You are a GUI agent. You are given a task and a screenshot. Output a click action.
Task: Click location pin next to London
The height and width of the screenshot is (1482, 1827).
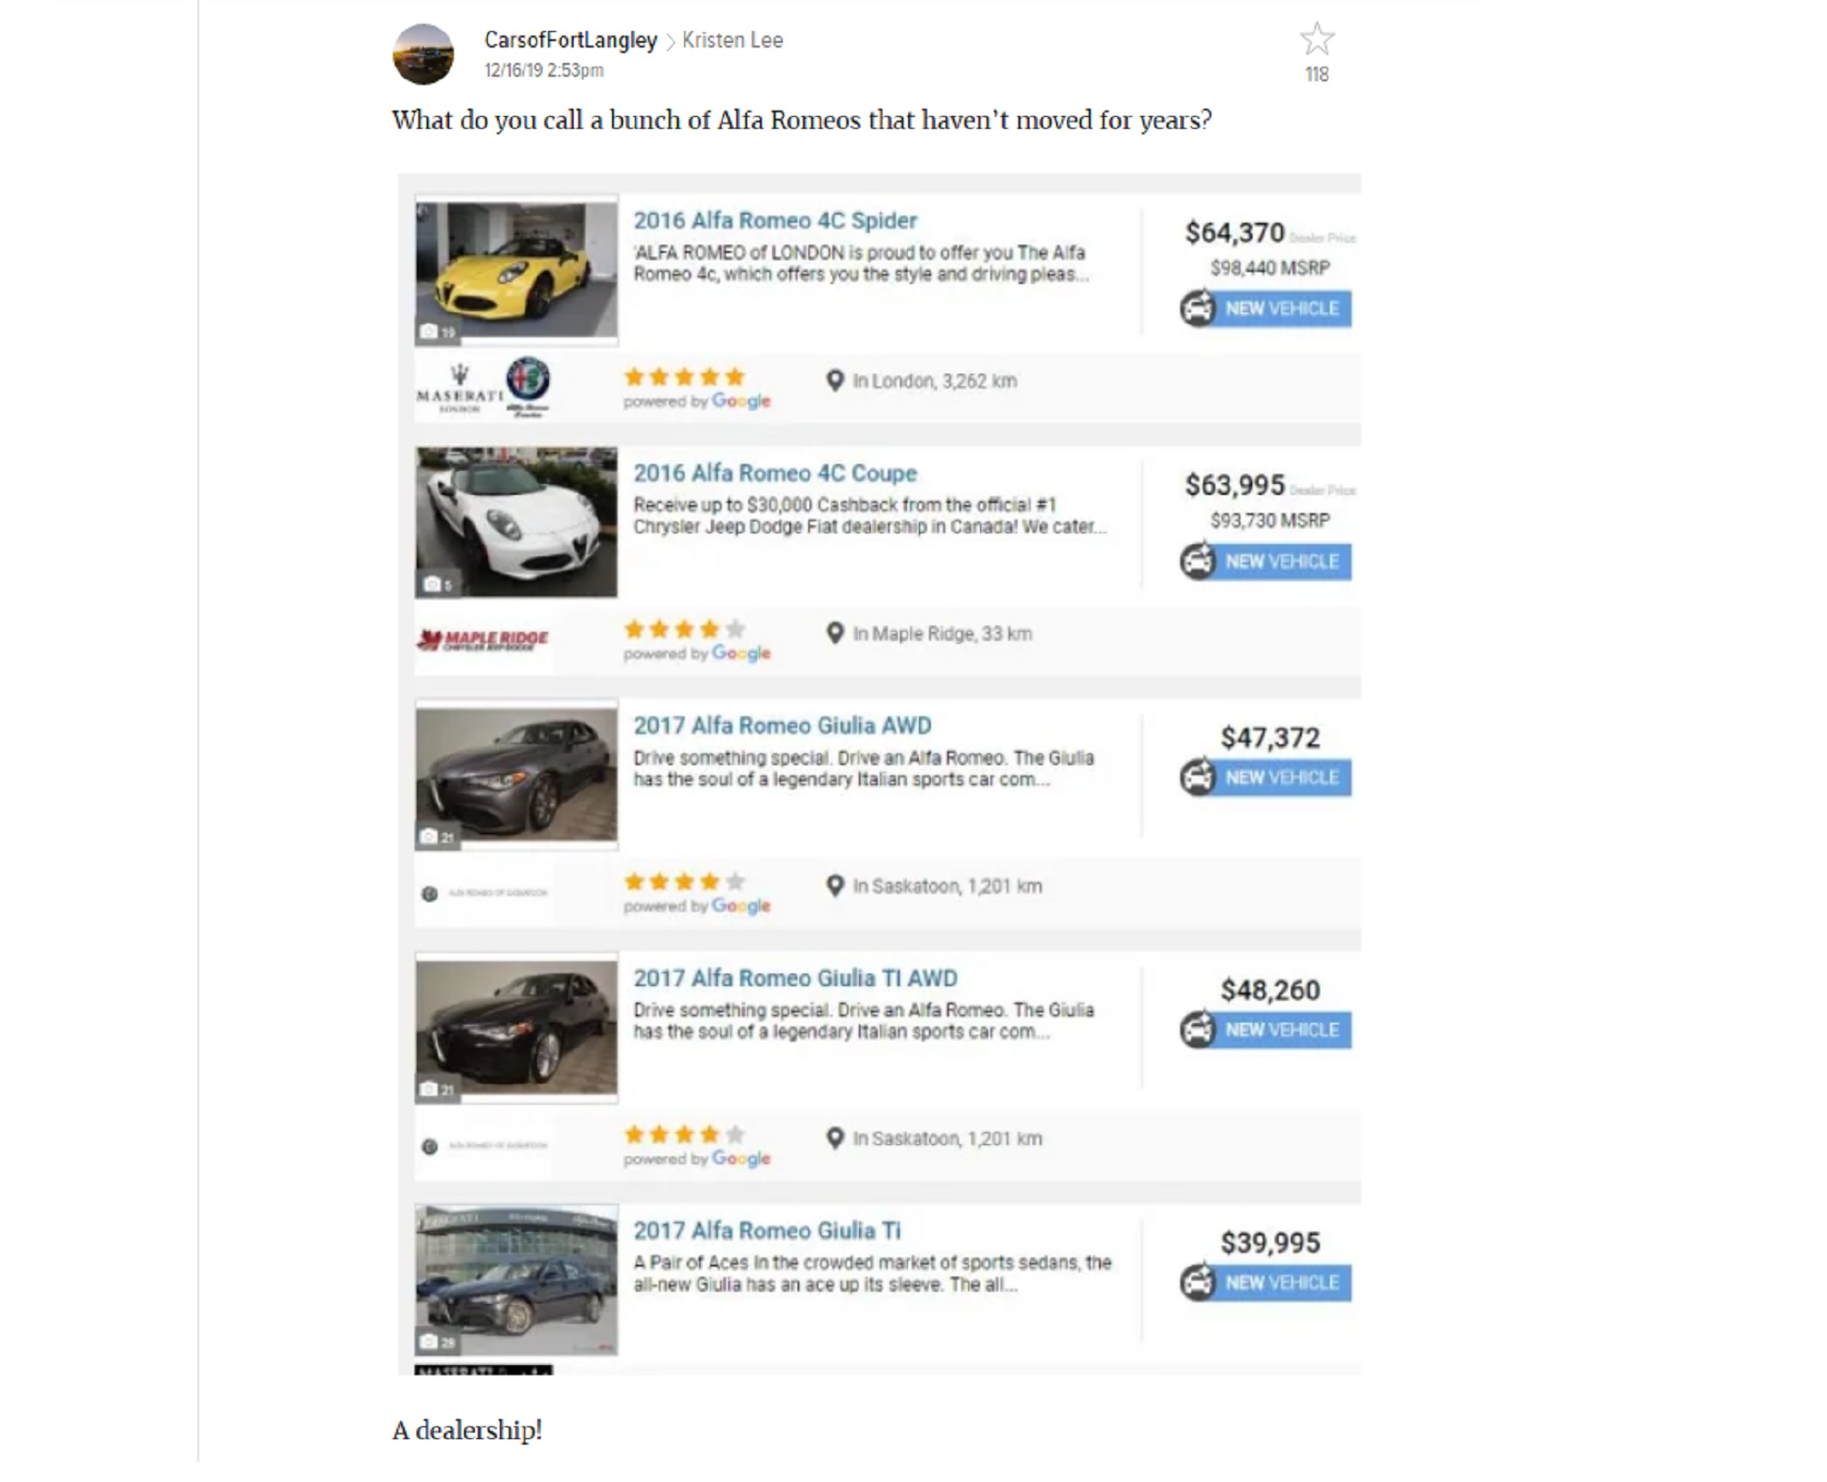(834, 381)
